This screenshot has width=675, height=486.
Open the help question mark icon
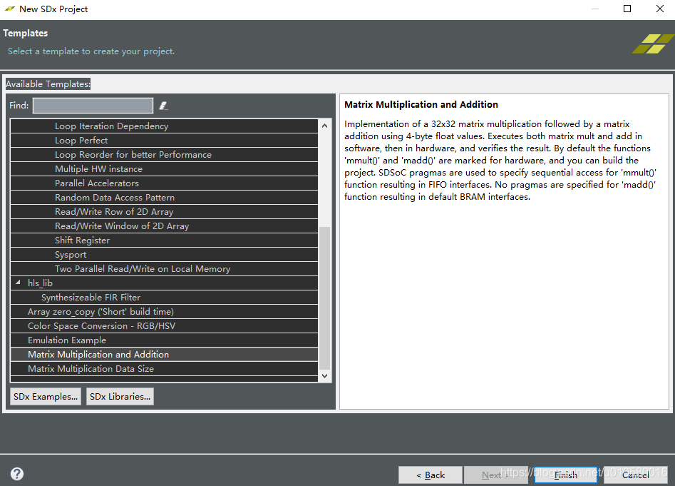coord(17,474)
